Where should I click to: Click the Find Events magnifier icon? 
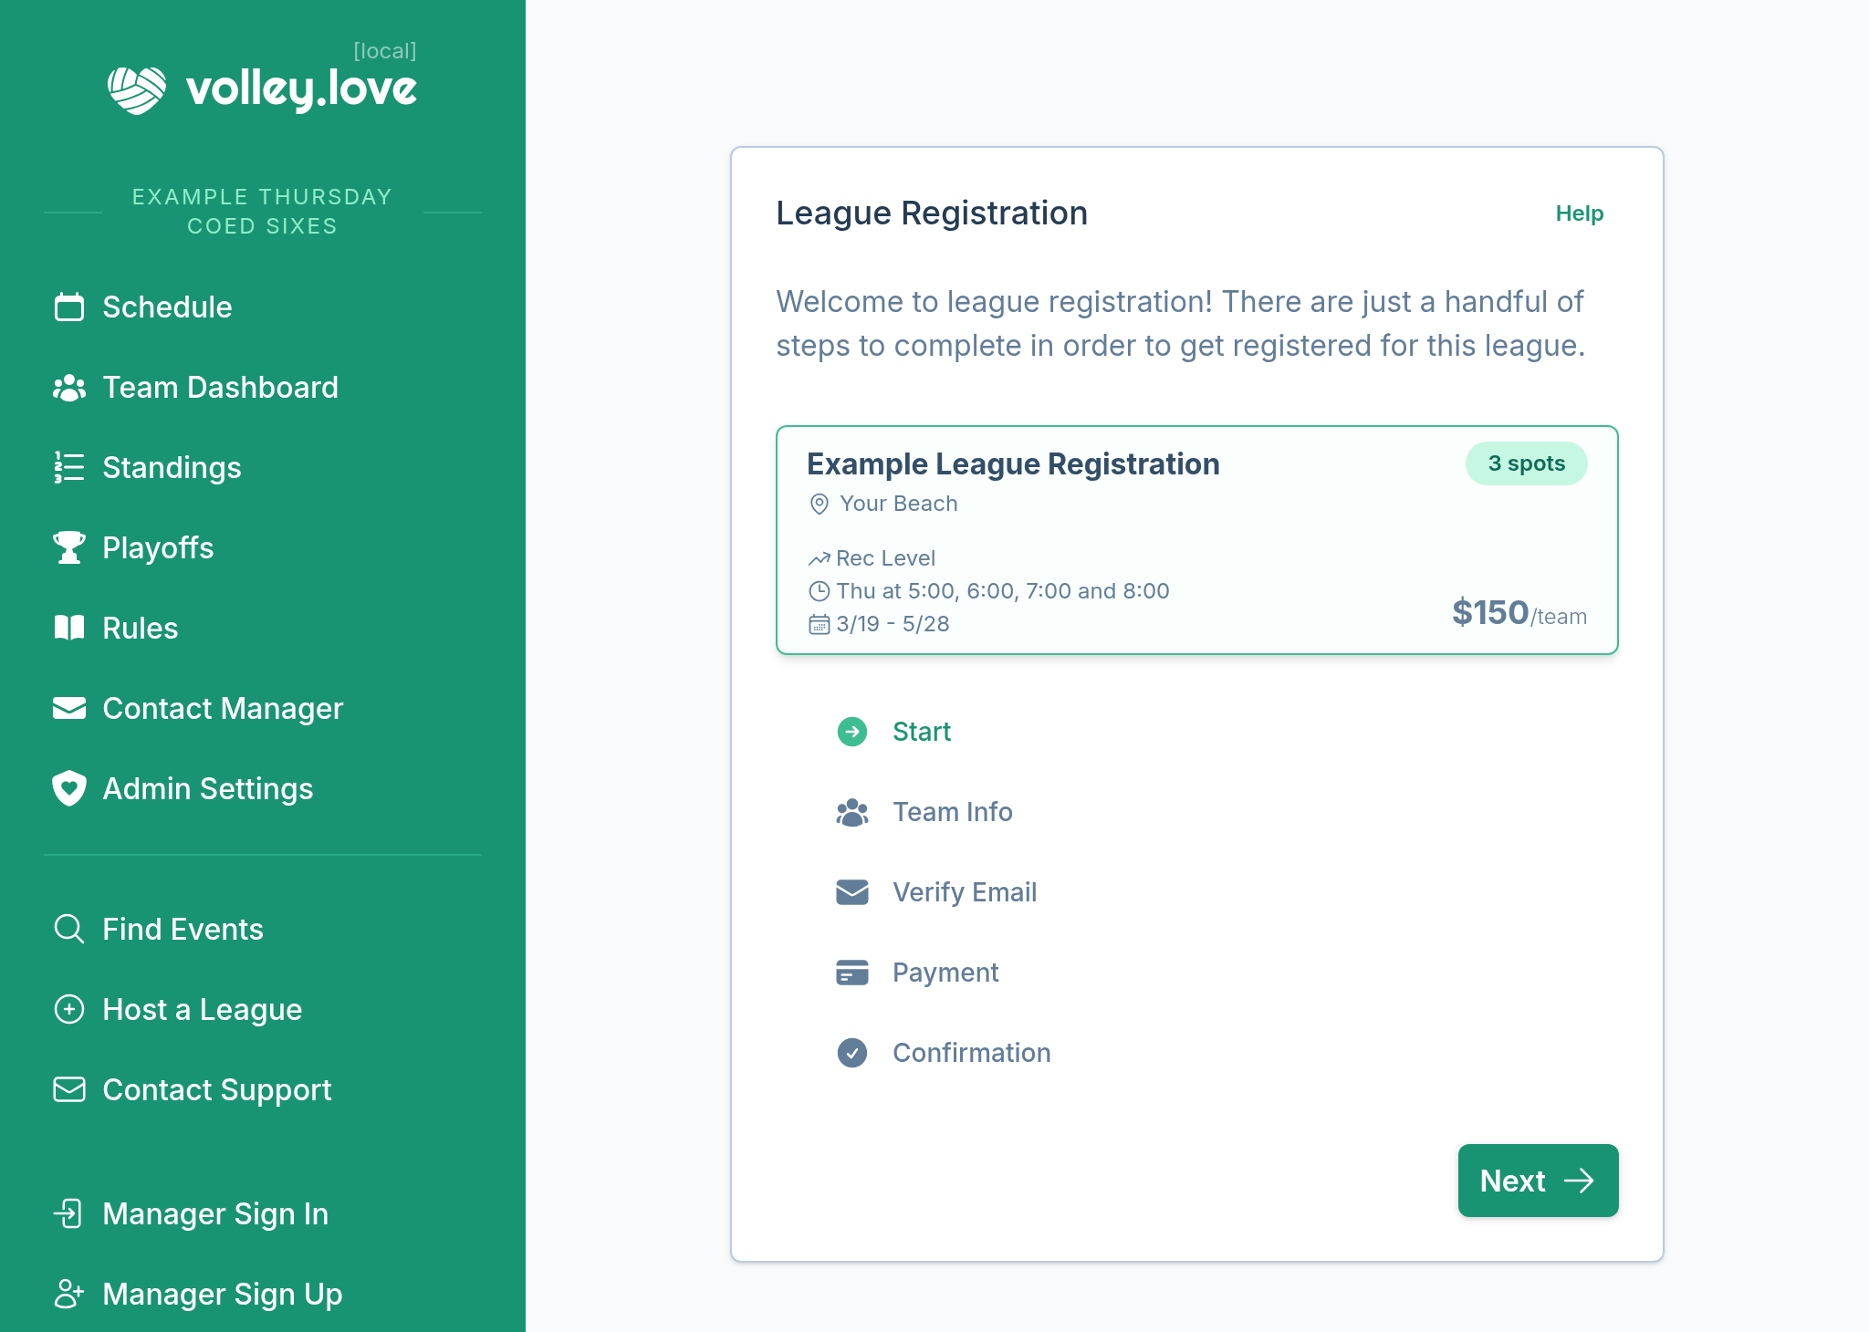pos(69,930)
